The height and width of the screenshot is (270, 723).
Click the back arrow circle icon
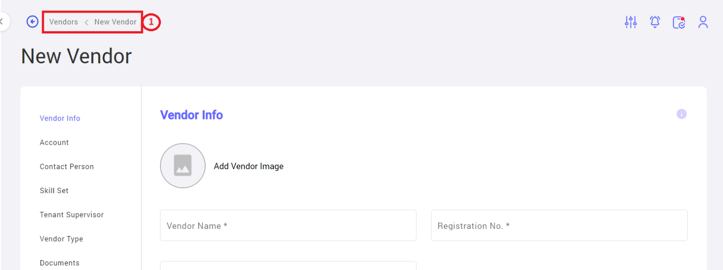click(33, 22)
